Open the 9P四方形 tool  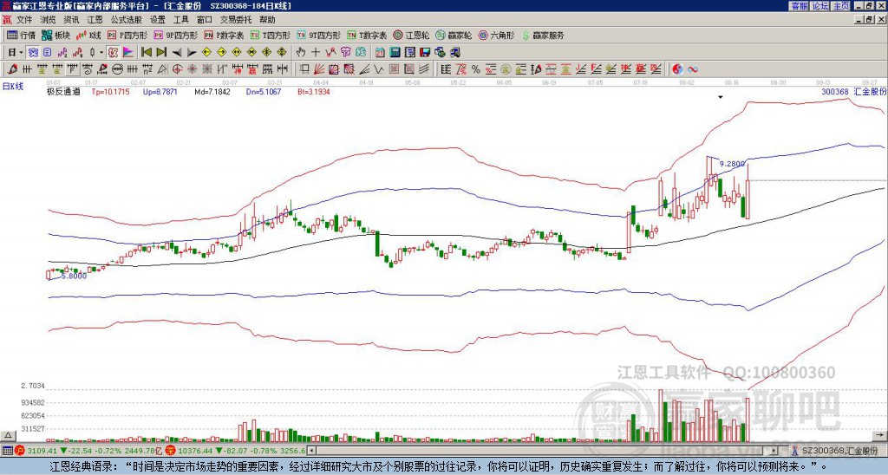tap(175, 35)
